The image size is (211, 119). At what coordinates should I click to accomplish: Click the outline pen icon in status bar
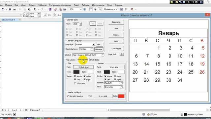point(182,114)
